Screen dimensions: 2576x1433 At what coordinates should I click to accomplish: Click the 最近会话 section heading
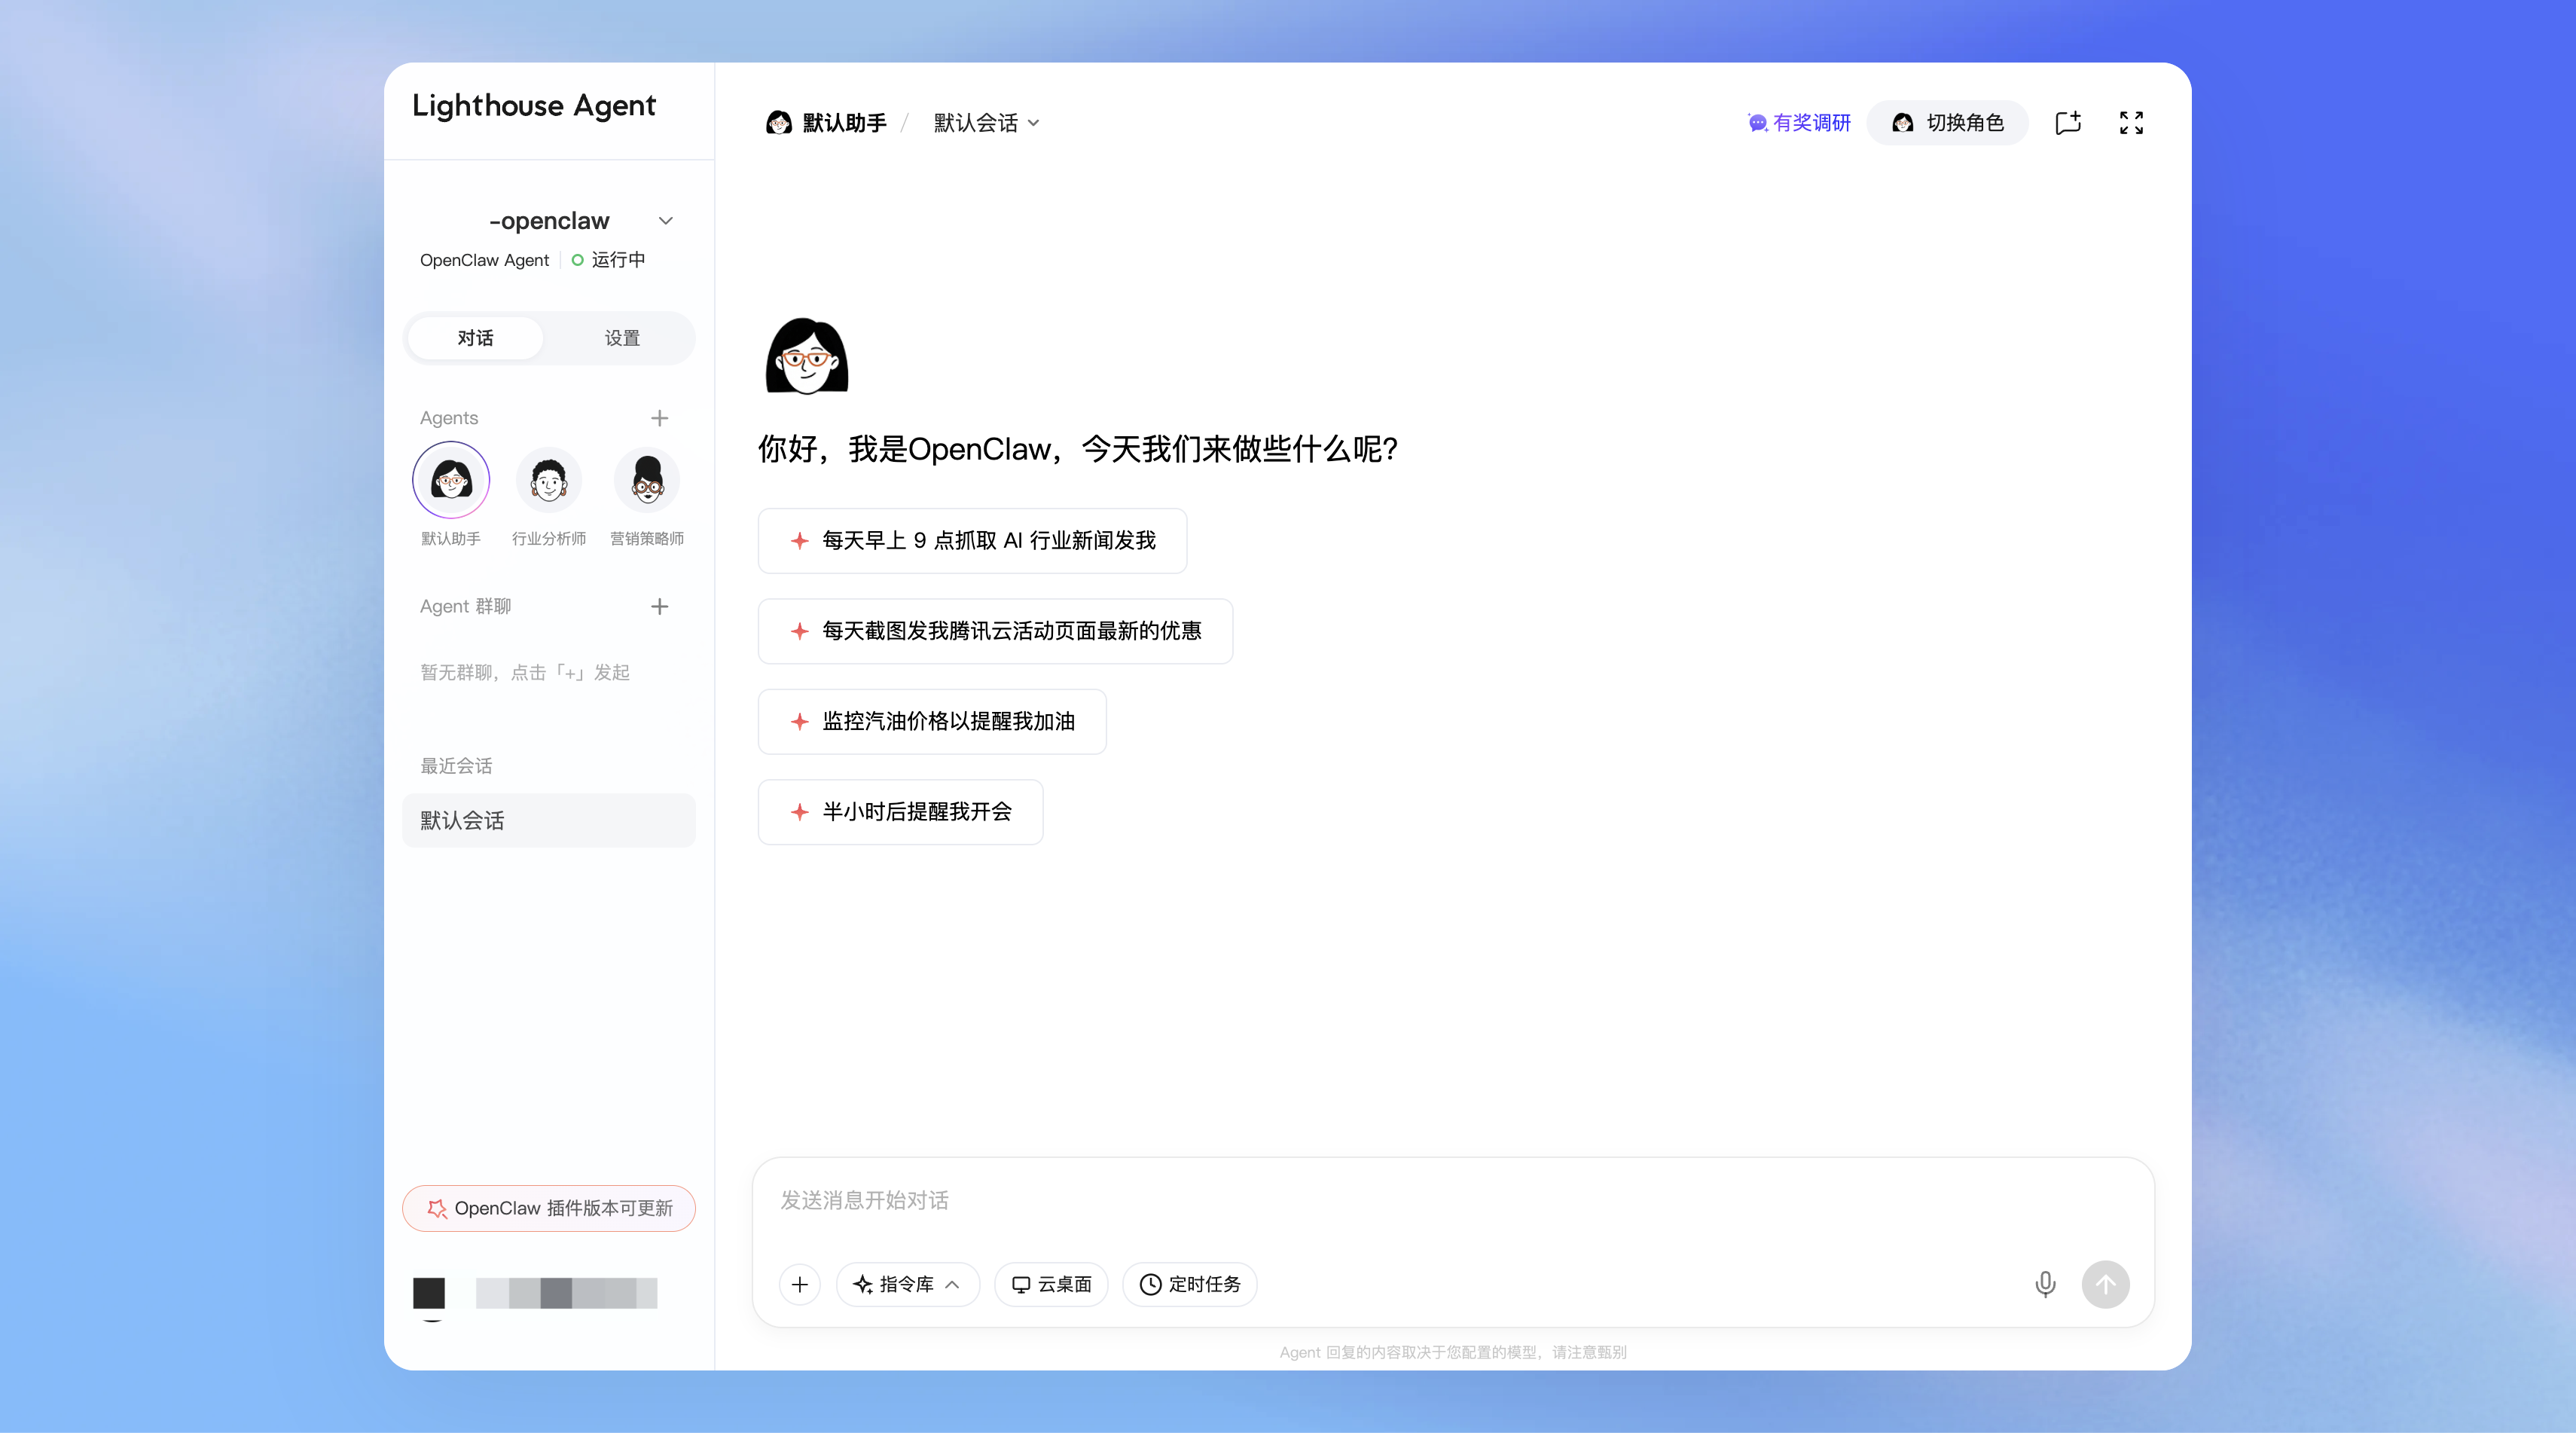(456, 766)
